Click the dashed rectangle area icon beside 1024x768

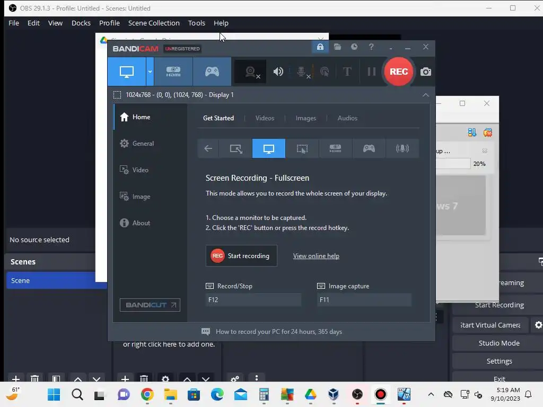click(117, 95)
